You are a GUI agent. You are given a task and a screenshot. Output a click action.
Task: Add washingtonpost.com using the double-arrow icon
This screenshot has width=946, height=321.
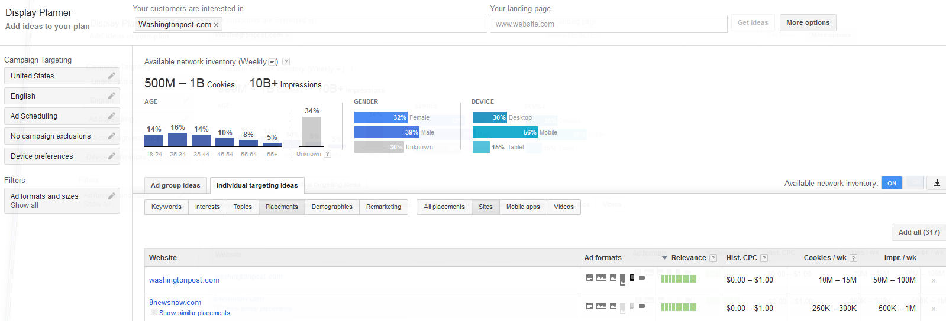point(934,280)
